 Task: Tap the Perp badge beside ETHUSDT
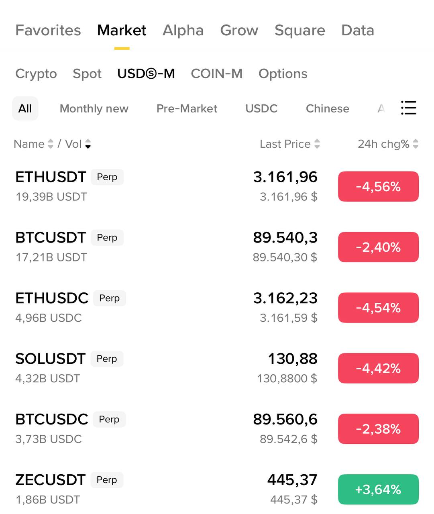tap(107, 177)
